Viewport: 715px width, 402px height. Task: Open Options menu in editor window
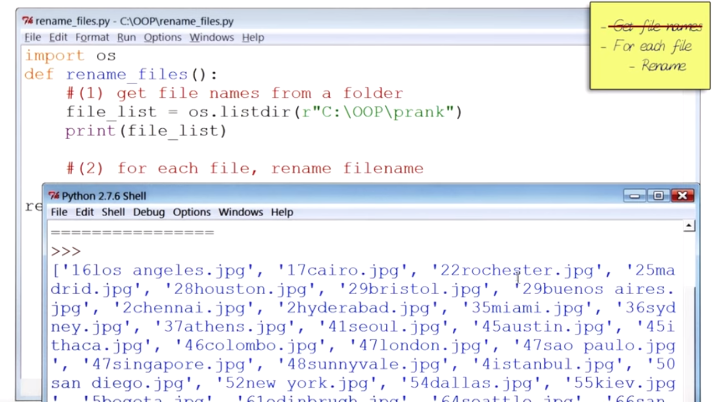(163, 38)
